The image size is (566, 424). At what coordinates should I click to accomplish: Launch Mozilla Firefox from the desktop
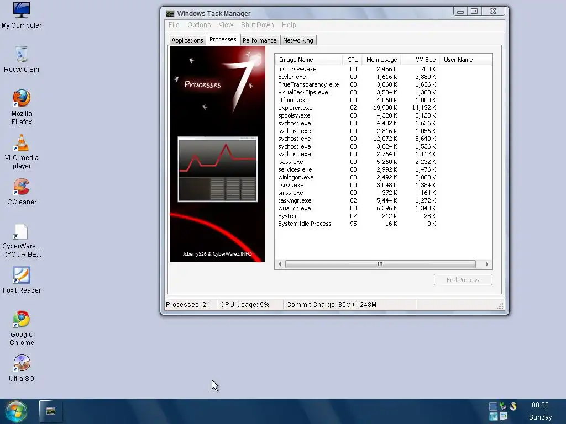click(22, 108)
